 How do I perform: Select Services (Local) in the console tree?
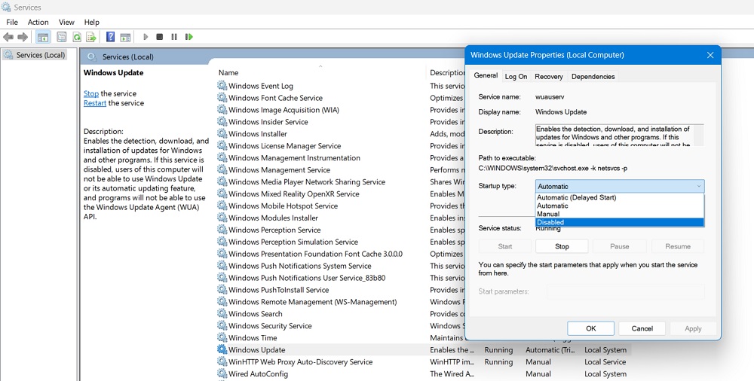[41, 55]
